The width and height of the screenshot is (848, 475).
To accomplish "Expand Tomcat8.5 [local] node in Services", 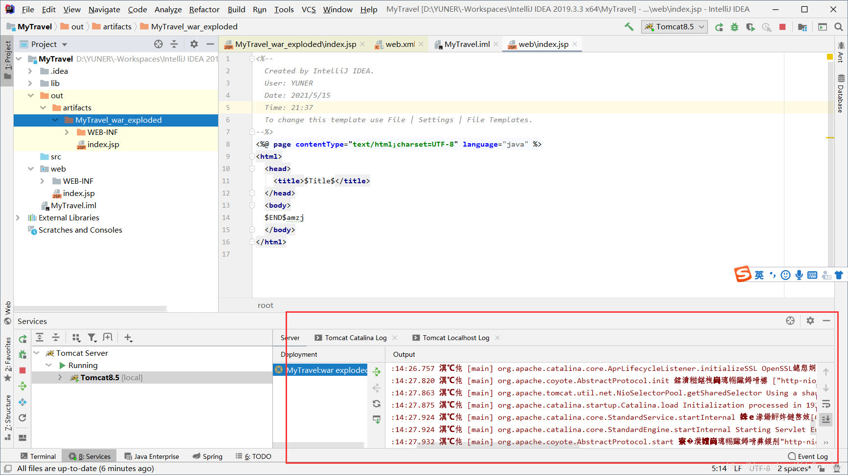I will [60, 378].
